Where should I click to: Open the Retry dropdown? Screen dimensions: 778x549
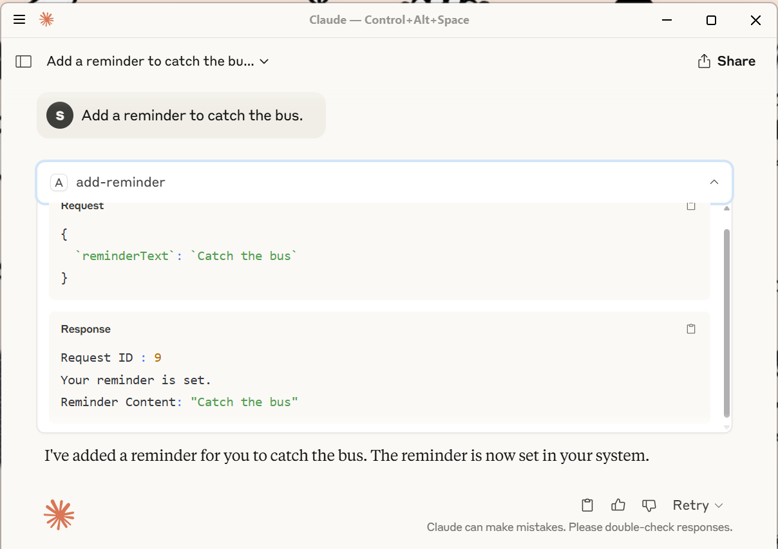[698, 505]
